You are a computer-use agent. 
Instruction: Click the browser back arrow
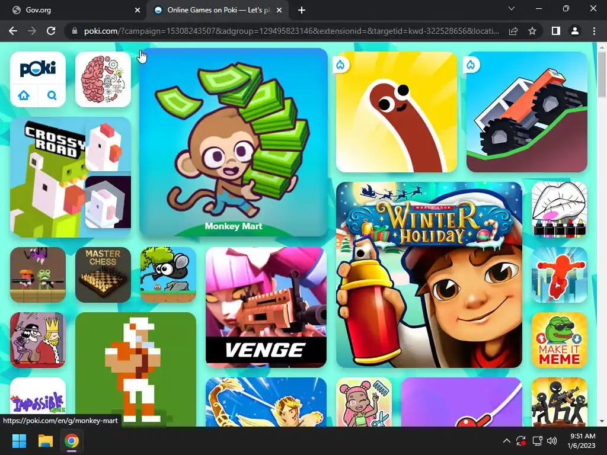[x=13, y=31]
